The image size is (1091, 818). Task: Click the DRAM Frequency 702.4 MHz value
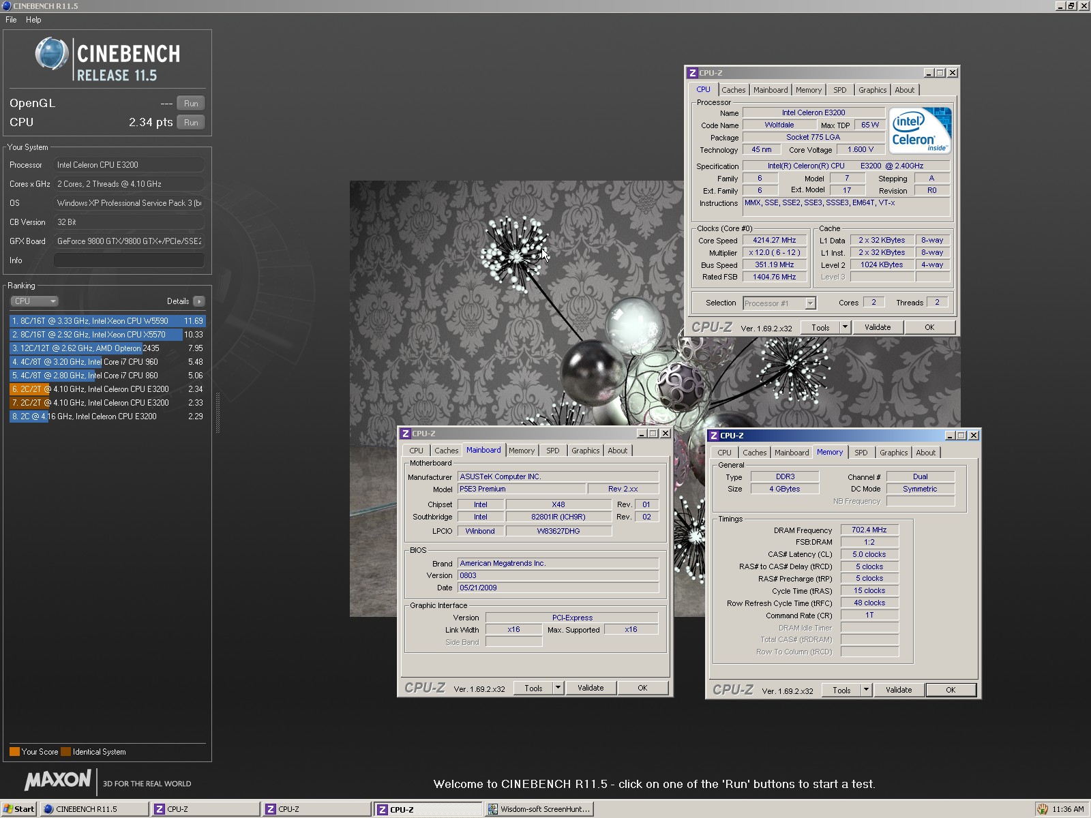869,530
